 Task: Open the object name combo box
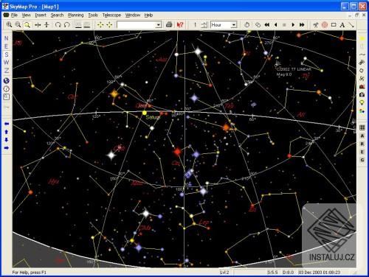pyautogui.click(x=139, y=25)
